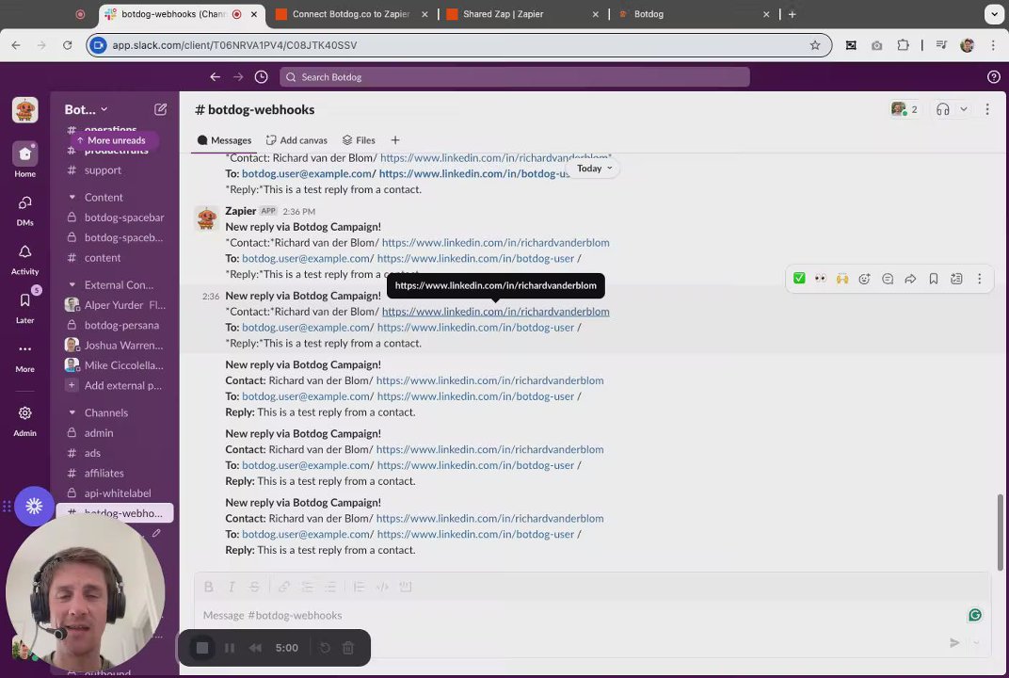The width and height of the screenshot is (1009, 678).
Task: Add a new channel tab with plus
Action: [395, 140]
